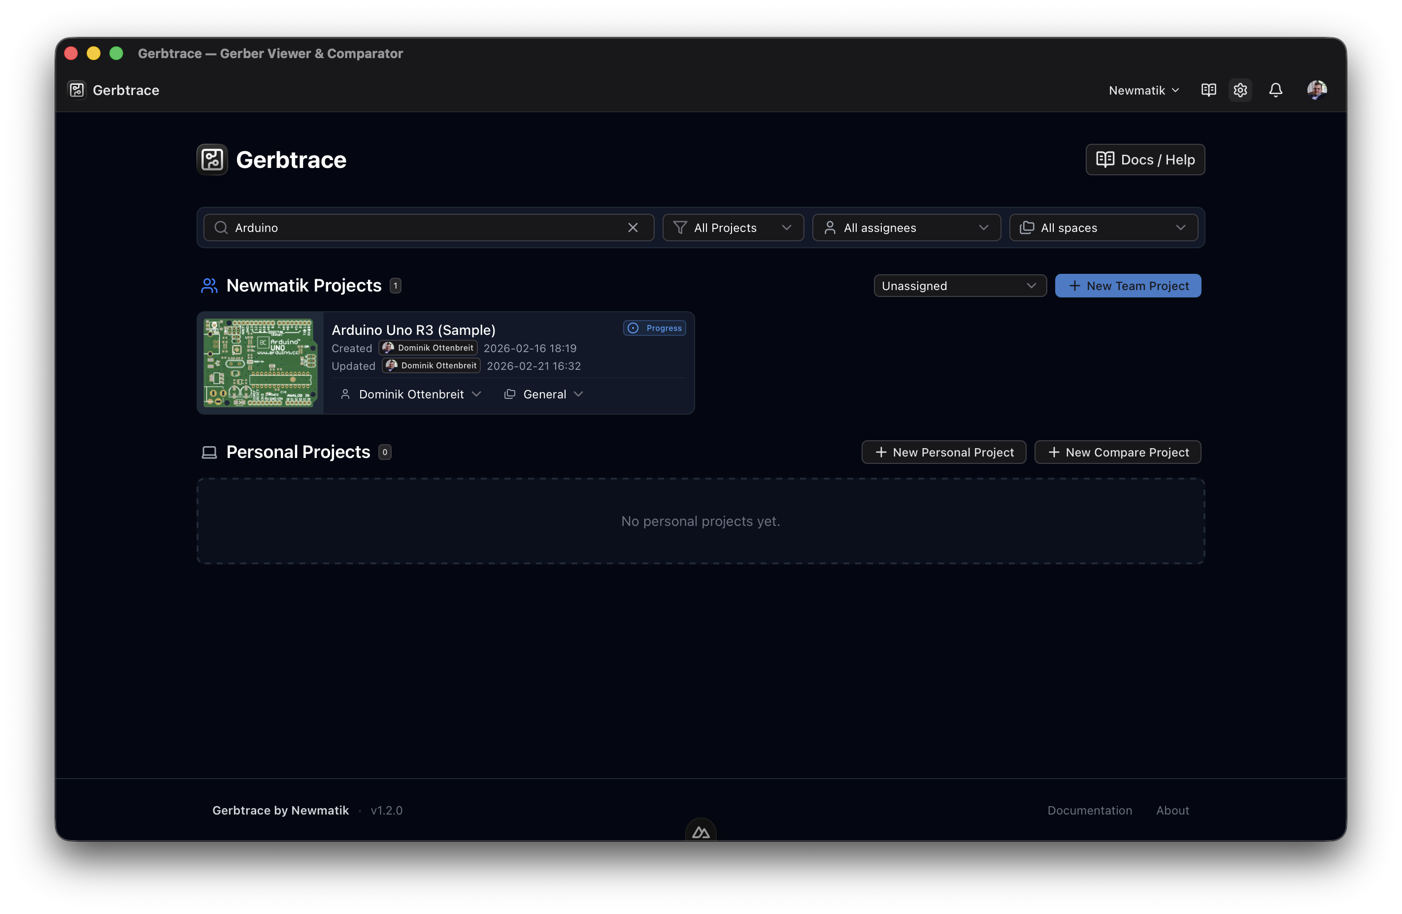Screen dimensions: 1402x914
Task: Change assignee Dominik Ottenbreit on project card
Action: coord(410,394)
